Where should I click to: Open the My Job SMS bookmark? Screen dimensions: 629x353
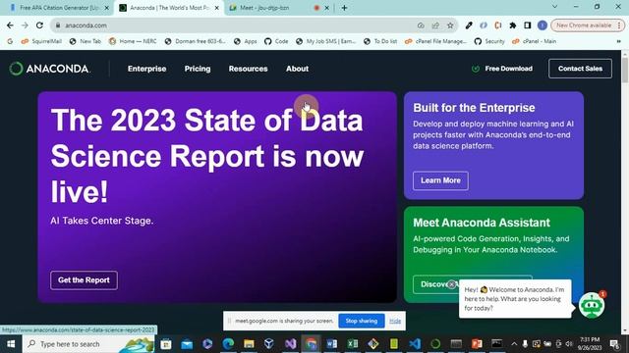coord(325,41)
